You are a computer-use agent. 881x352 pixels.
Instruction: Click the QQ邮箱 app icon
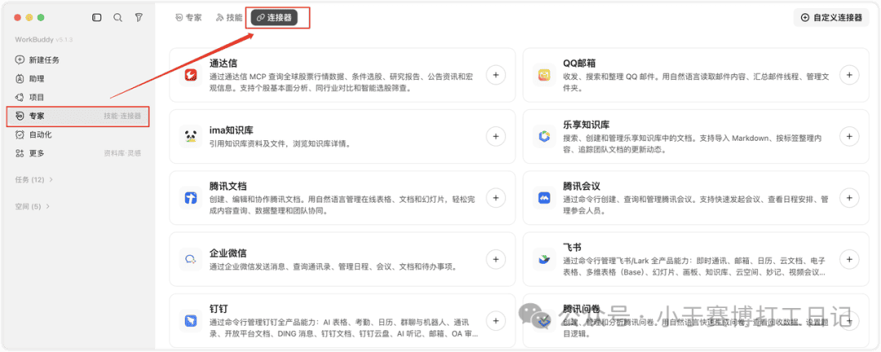(x=544, y=75)
